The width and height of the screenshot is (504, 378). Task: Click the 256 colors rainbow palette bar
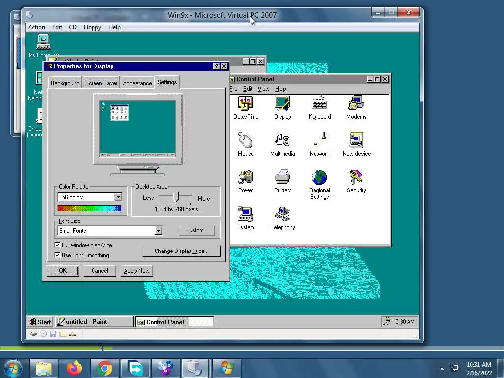[x=90, y=208]
